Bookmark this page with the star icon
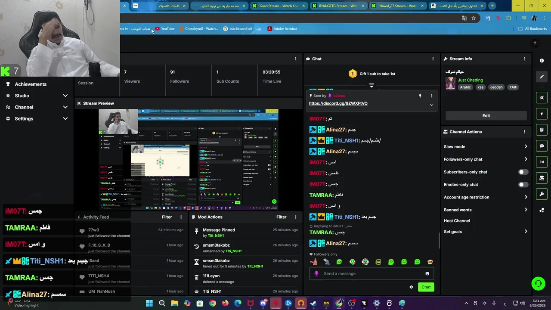This screenshot has height=310, width=551. (x=474, y=18)
